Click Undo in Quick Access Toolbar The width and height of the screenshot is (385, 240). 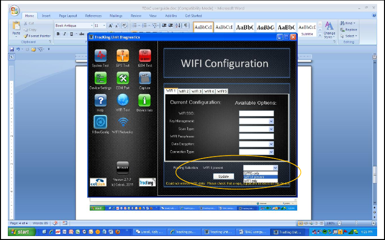18,50
